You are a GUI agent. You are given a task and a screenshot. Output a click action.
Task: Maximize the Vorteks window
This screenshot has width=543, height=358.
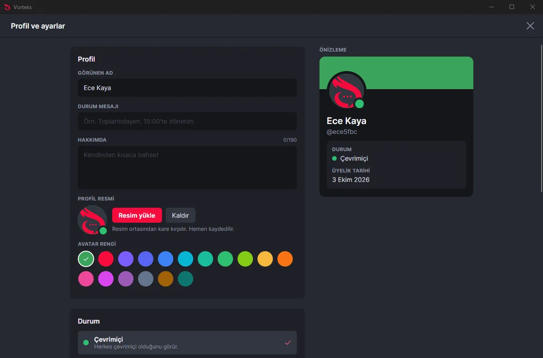(512, 7)
